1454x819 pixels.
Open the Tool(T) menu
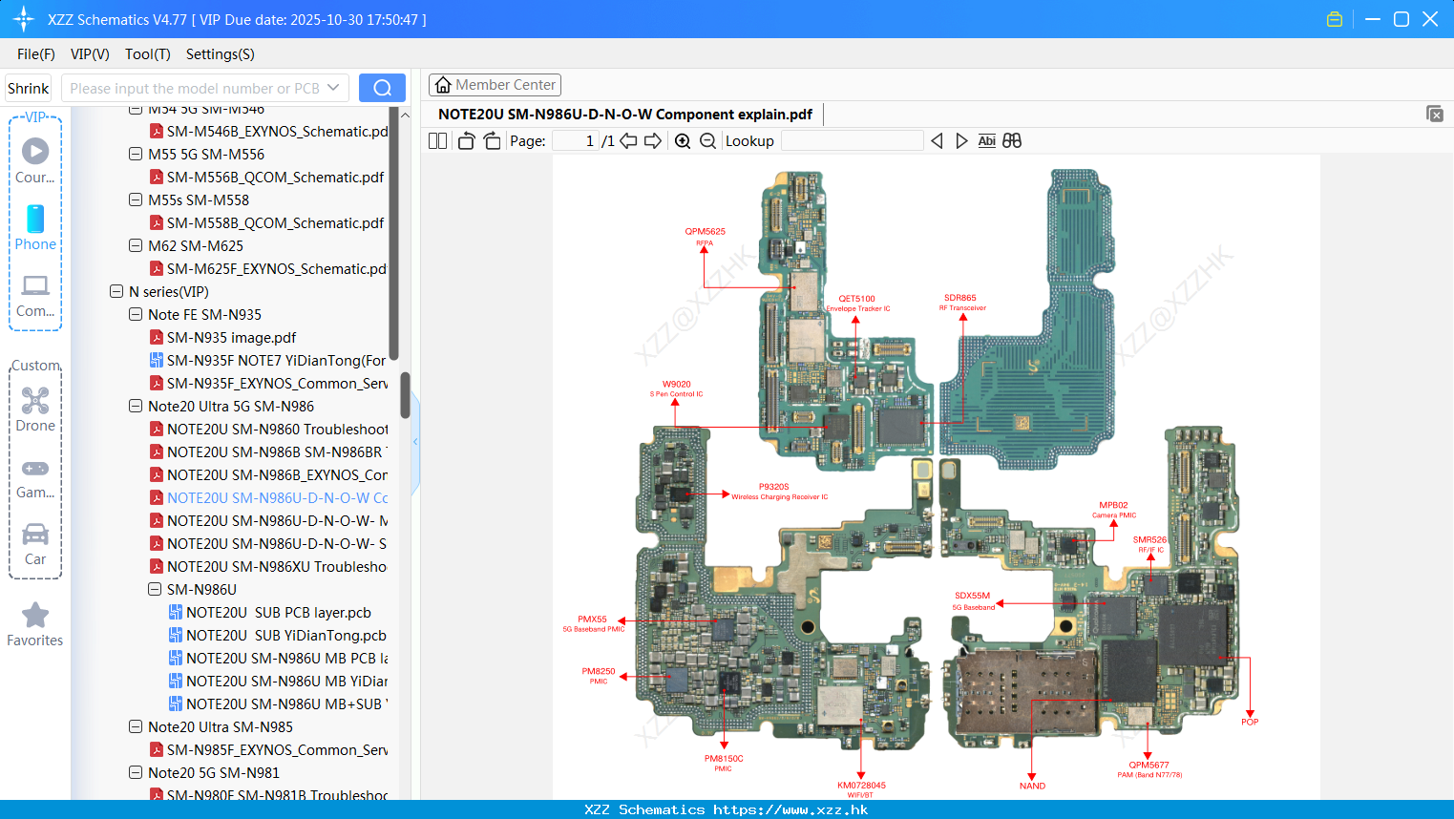(148, 54)
